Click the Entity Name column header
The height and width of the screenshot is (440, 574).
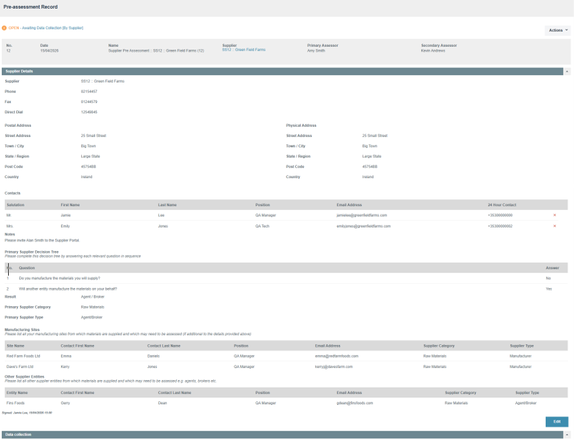coord(17,392)
